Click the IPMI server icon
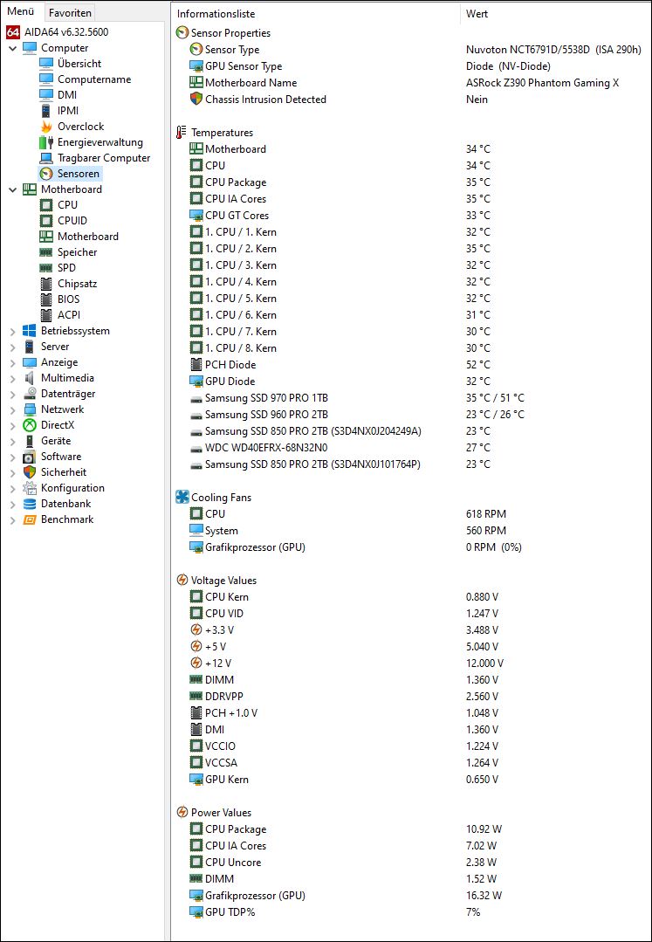652x942 pixels. click(x=46, y=111)
